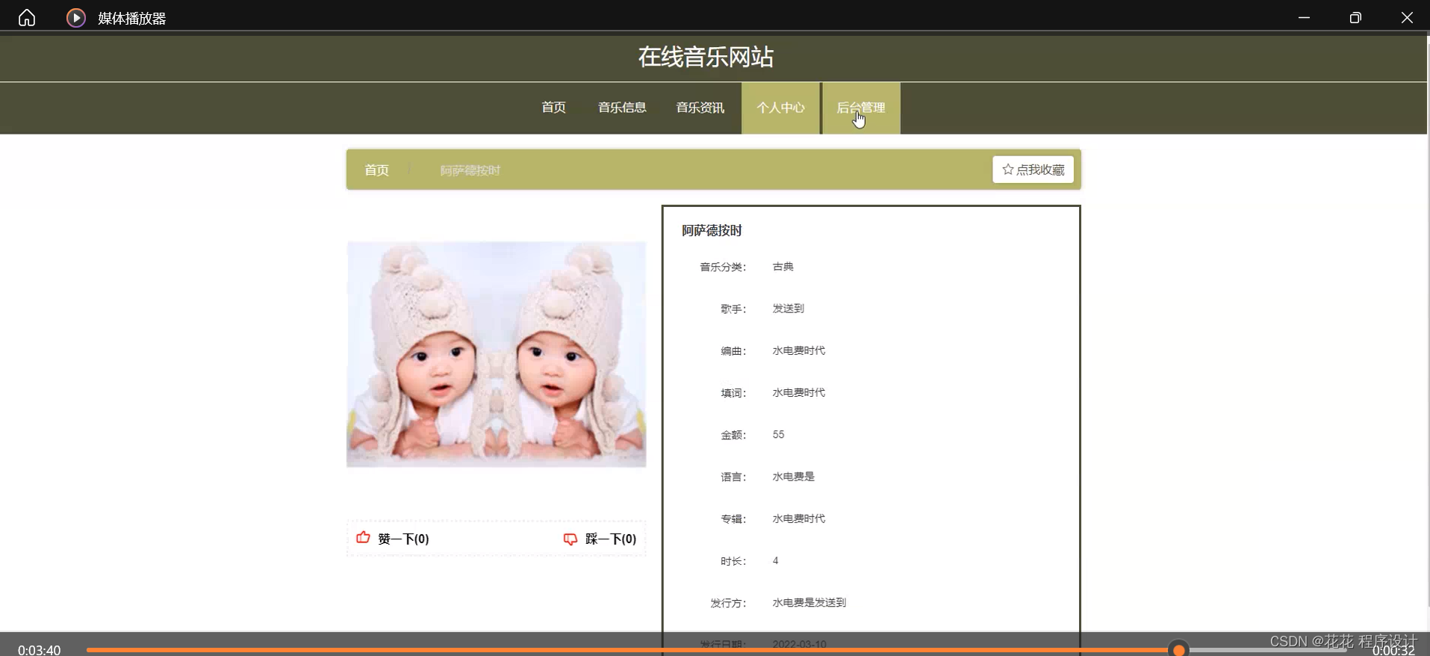Image resolution: width=1430 pixels, height=656 pixels.
Task: Click the 踩一下(0) dislike button
Action: click(600, 539)
